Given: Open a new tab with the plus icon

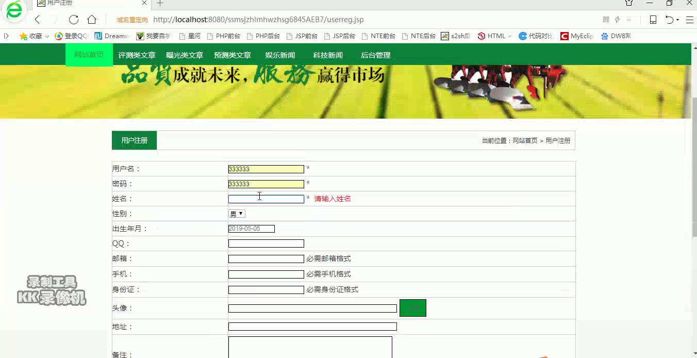Looking at the screenshot, I should [160, 3].
